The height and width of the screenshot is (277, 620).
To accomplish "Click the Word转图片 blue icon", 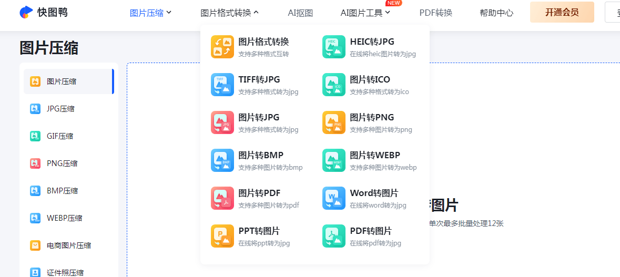I will 334,198.
